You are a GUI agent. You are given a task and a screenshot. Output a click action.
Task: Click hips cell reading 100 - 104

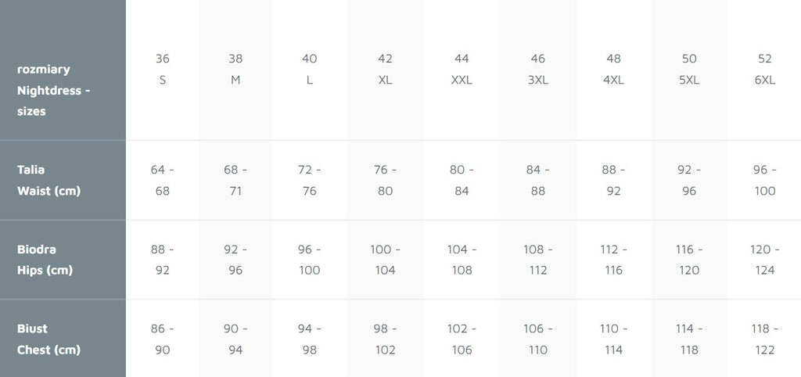(x=385, y=260)
